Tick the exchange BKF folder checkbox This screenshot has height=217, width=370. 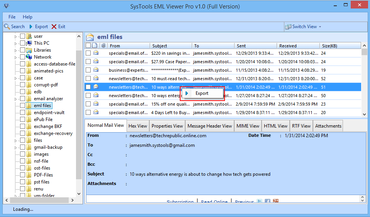(x=22, y=126)
